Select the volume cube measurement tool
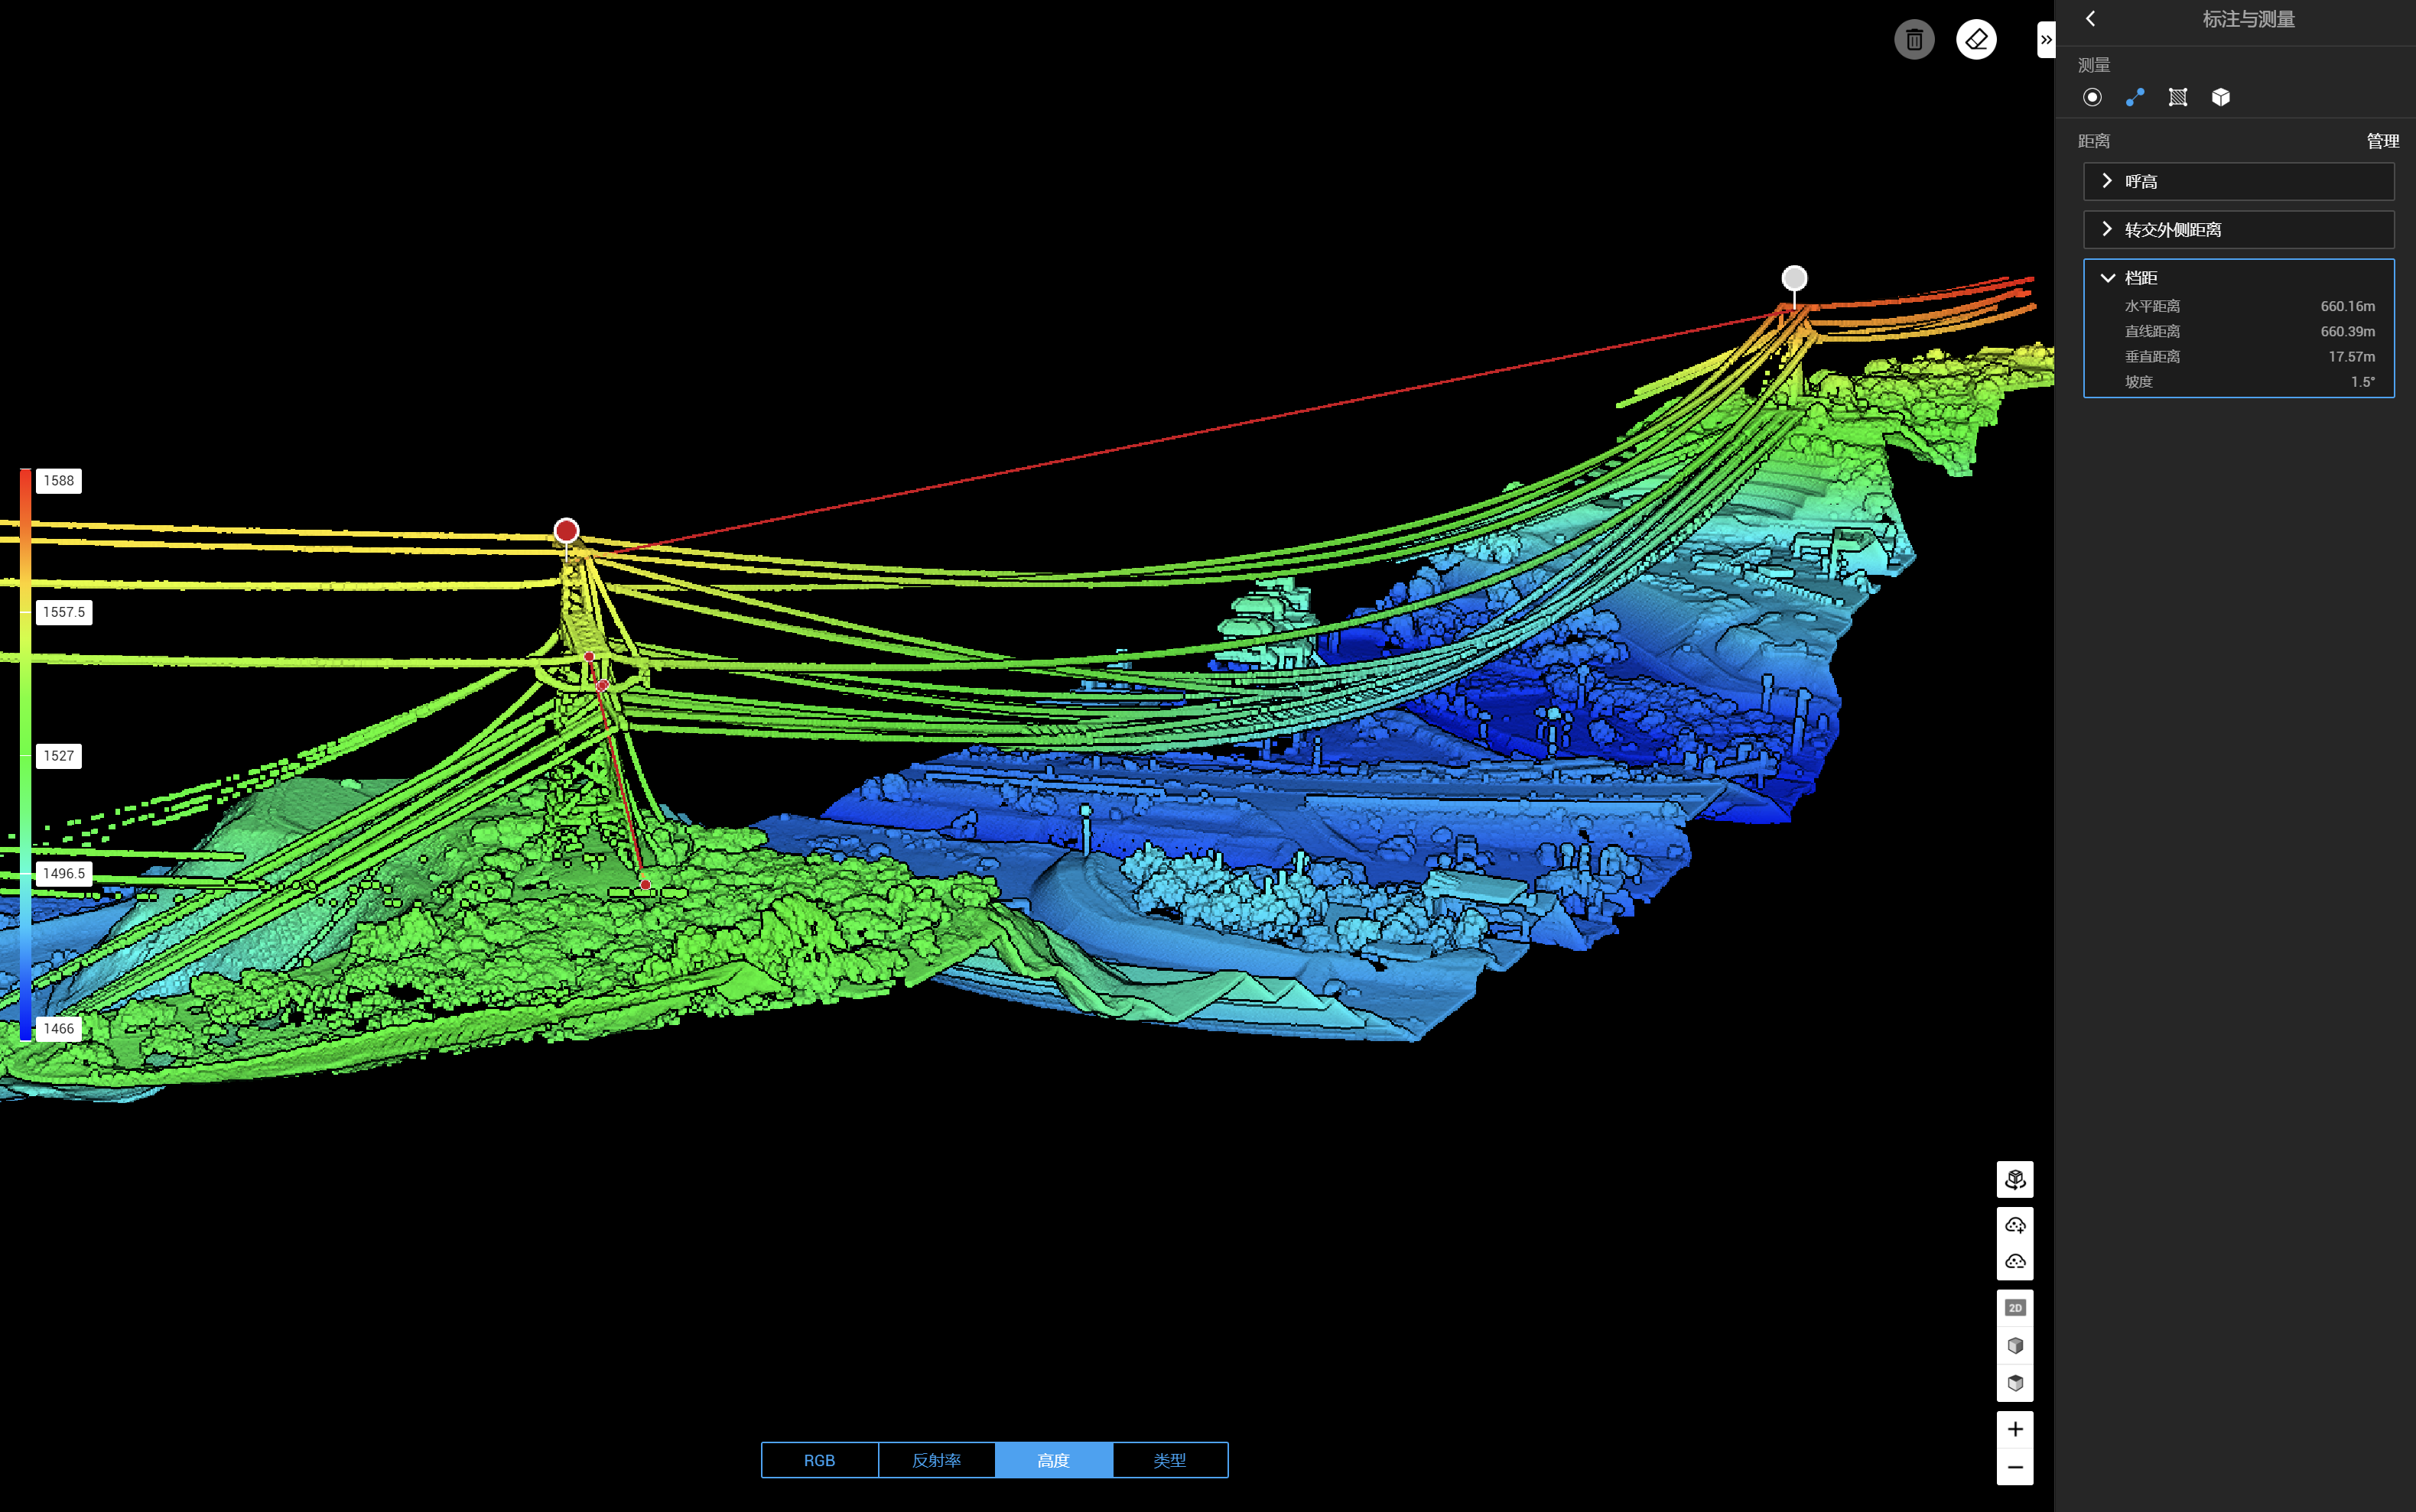 click(2221, 97)
